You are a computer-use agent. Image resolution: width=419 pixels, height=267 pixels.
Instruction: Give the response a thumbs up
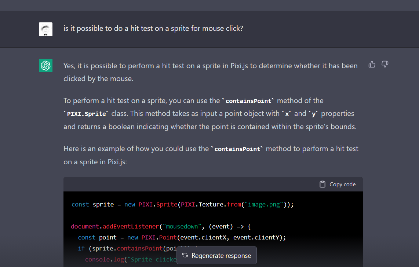(x=372, y=64)
